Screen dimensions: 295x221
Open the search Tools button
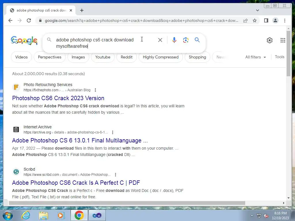point(279,57)
